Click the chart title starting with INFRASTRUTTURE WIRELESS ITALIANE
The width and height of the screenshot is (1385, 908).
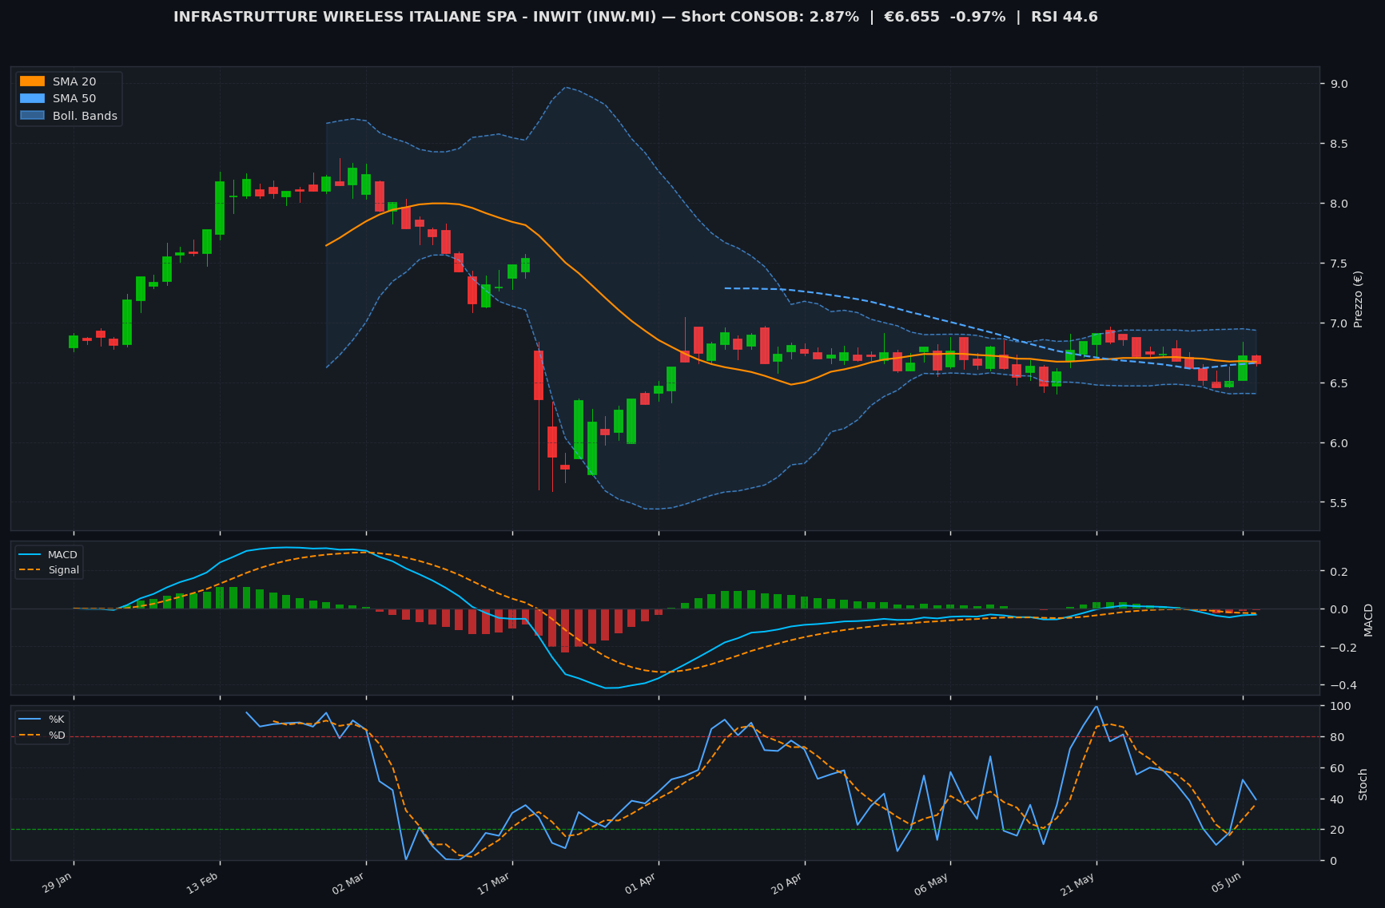point(635,17)
